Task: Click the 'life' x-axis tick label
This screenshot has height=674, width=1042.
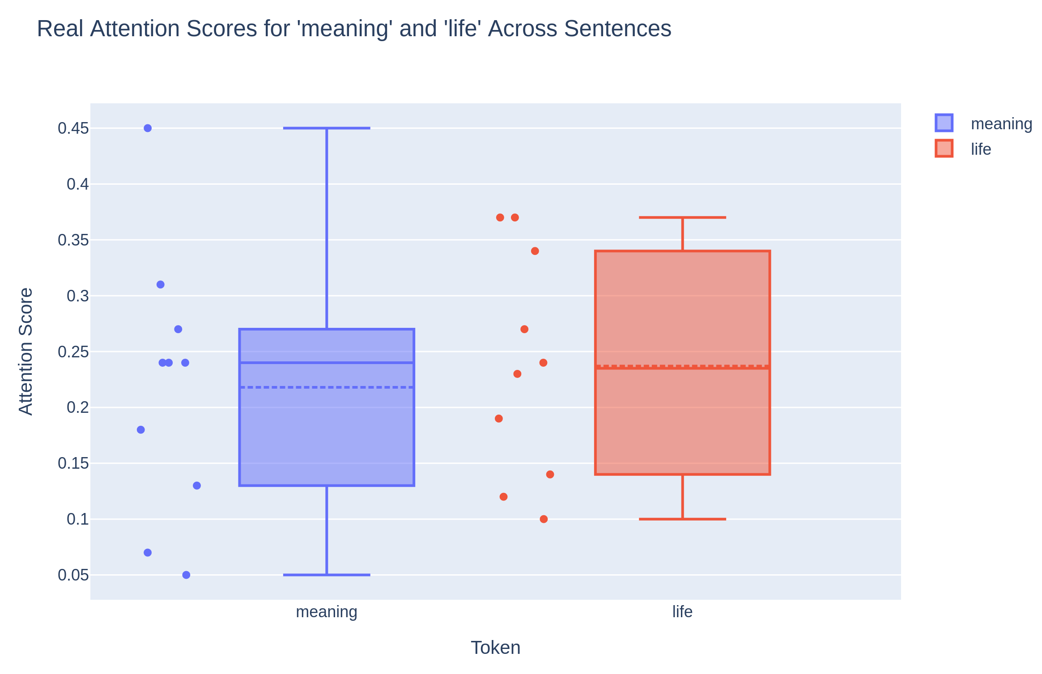Action: (682, 612)
